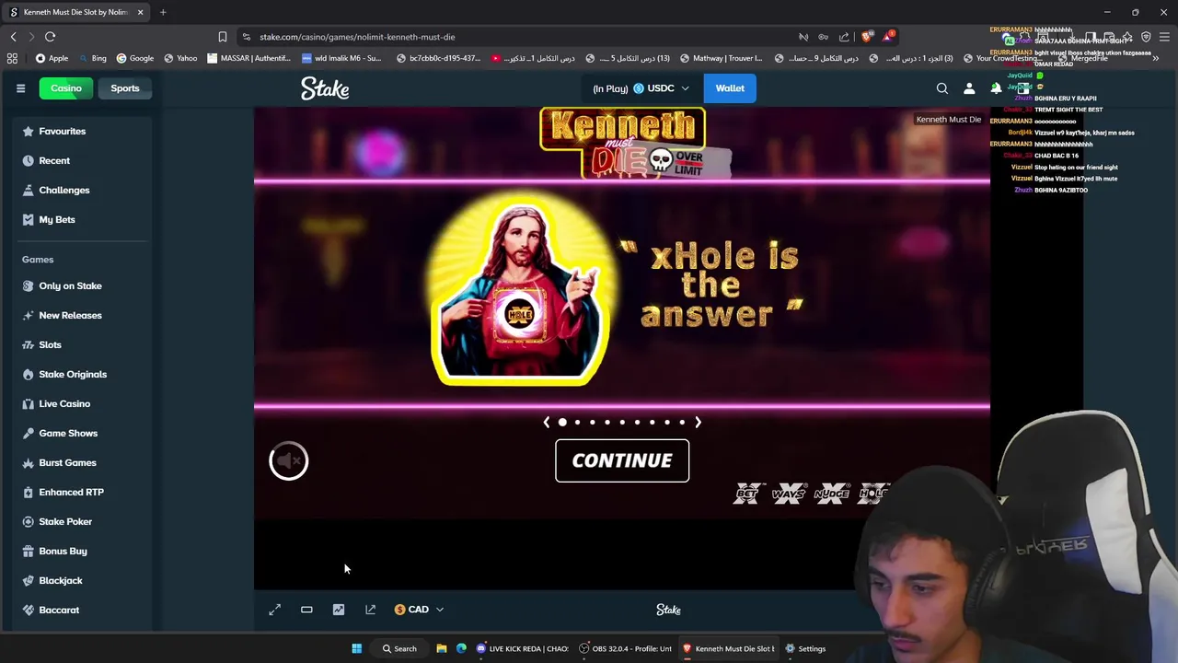This screenshot has width=1178, height=663.
Task: Select the last carousel page dot
Action: coord(682,422)
